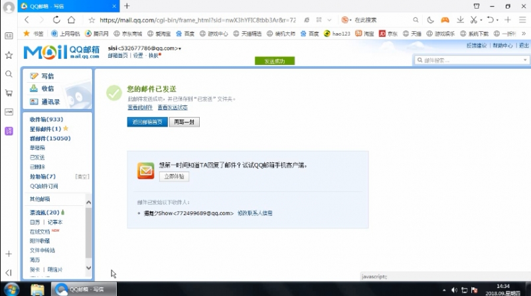The width and height of the screenshot is (531, 296).
Task: Open the 查看发送状态 link
Action: coord(173,107)
